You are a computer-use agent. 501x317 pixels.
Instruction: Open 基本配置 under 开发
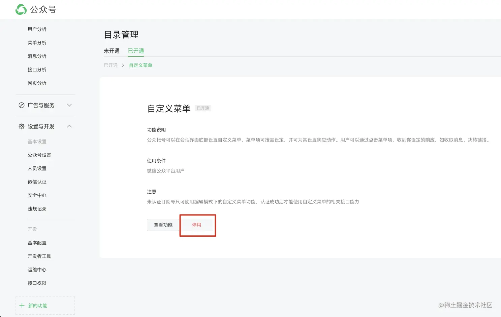[x=37, y=243]
